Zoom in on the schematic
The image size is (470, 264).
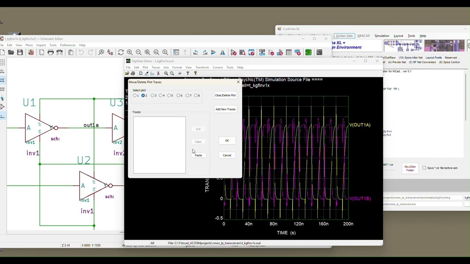(x=130, y=52)
